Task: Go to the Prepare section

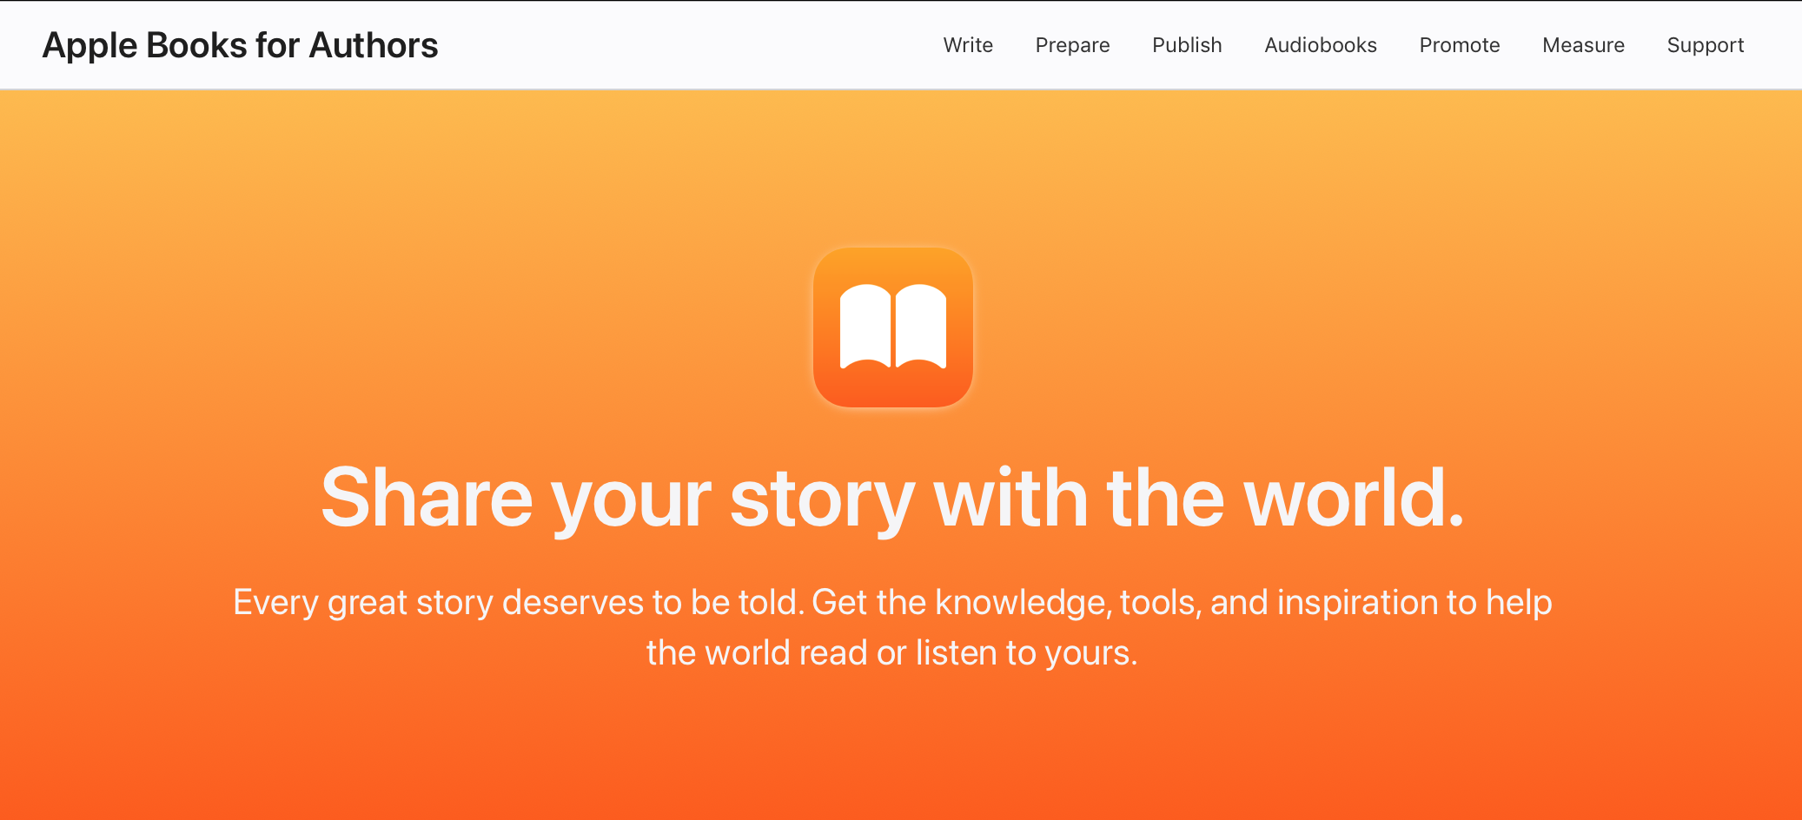Action: [1072, 45]
